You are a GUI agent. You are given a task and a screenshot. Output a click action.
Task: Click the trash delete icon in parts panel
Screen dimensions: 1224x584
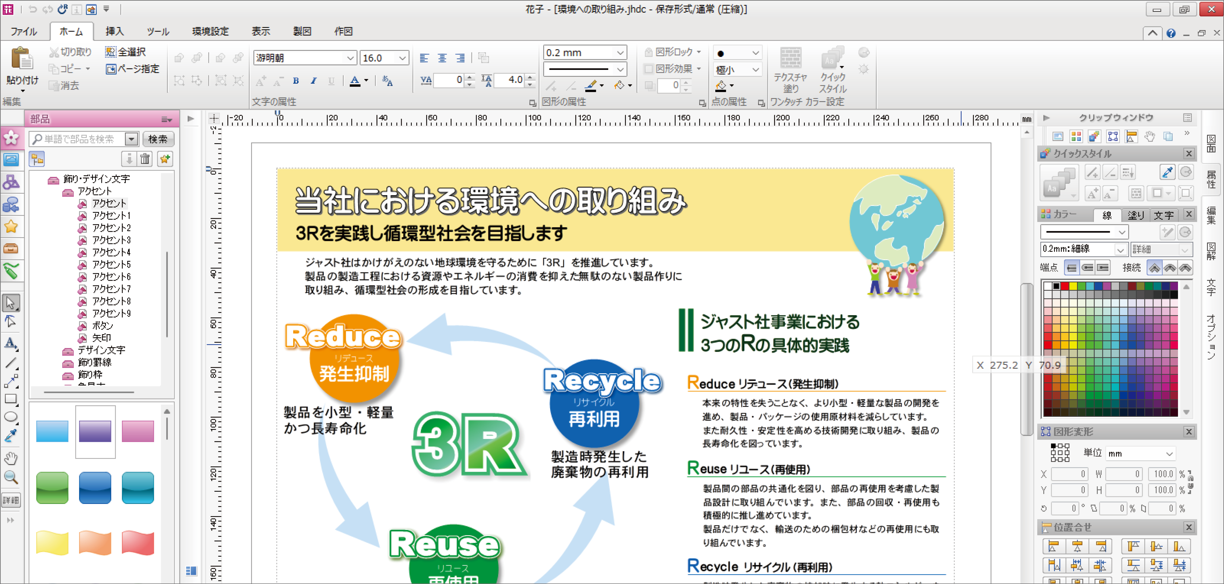click(x=145, y=159)
